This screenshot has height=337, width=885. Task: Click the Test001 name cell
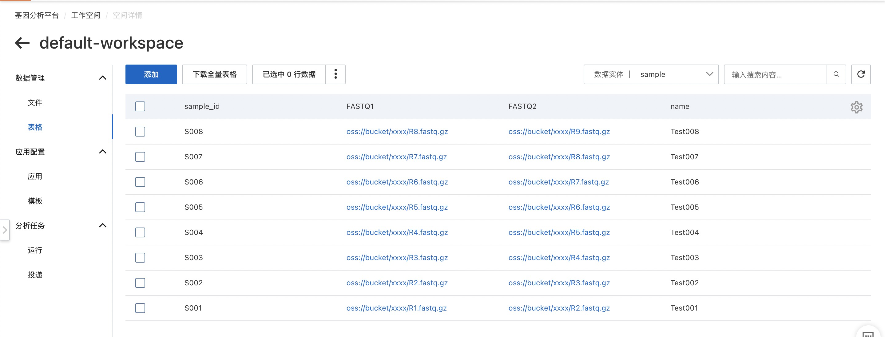(x=684, y=308)
